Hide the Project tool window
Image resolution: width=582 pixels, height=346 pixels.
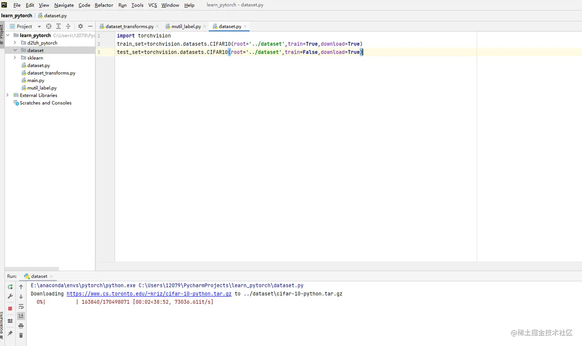[90, 26]
